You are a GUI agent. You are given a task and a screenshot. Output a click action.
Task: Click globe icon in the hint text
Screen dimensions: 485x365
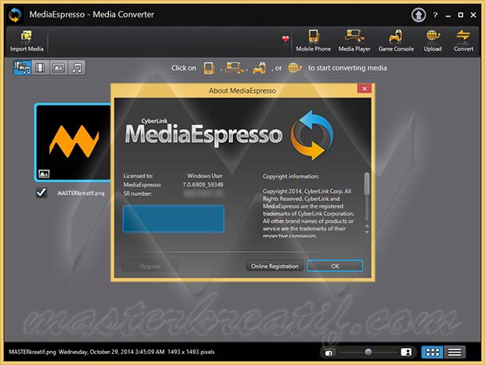pyautogui.click(x=294, y=68)
